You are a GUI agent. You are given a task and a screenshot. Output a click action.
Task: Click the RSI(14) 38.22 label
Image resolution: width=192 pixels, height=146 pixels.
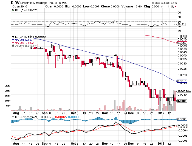coord(26,10)
